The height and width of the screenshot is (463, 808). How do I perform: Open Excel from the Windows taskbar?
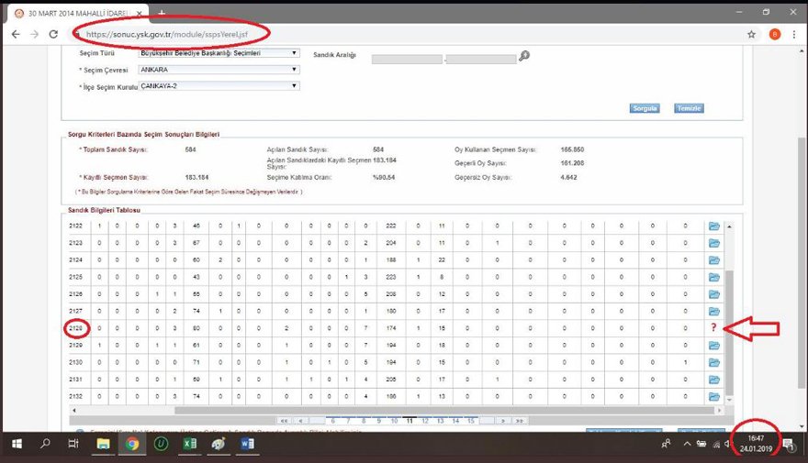point(189,444)
